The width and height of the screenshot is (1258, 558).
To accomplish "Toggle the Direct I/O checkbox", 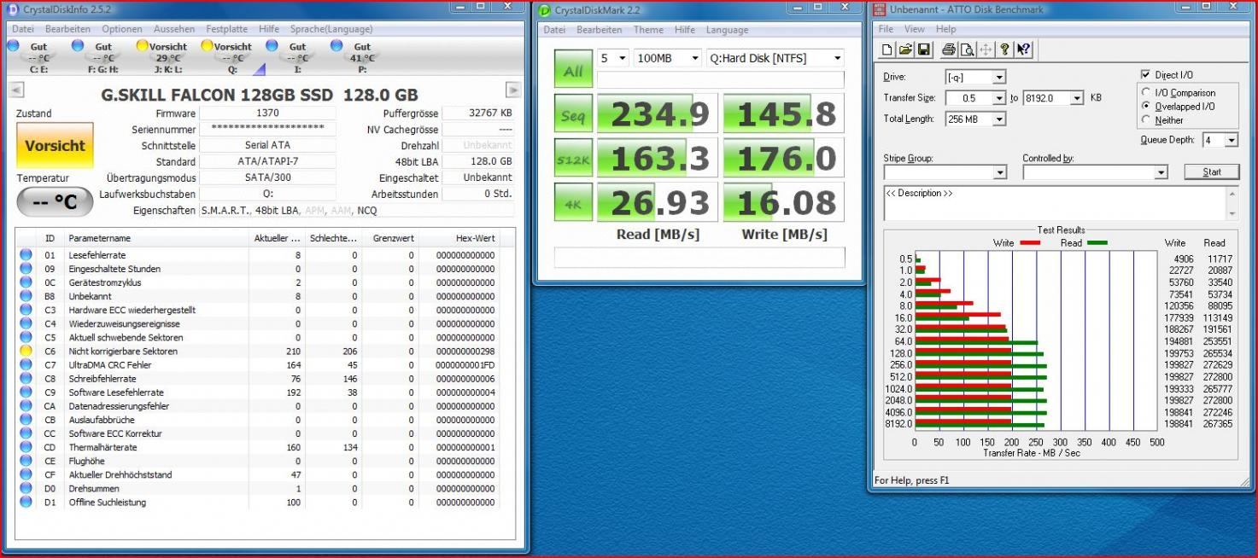I will 1146,75.
